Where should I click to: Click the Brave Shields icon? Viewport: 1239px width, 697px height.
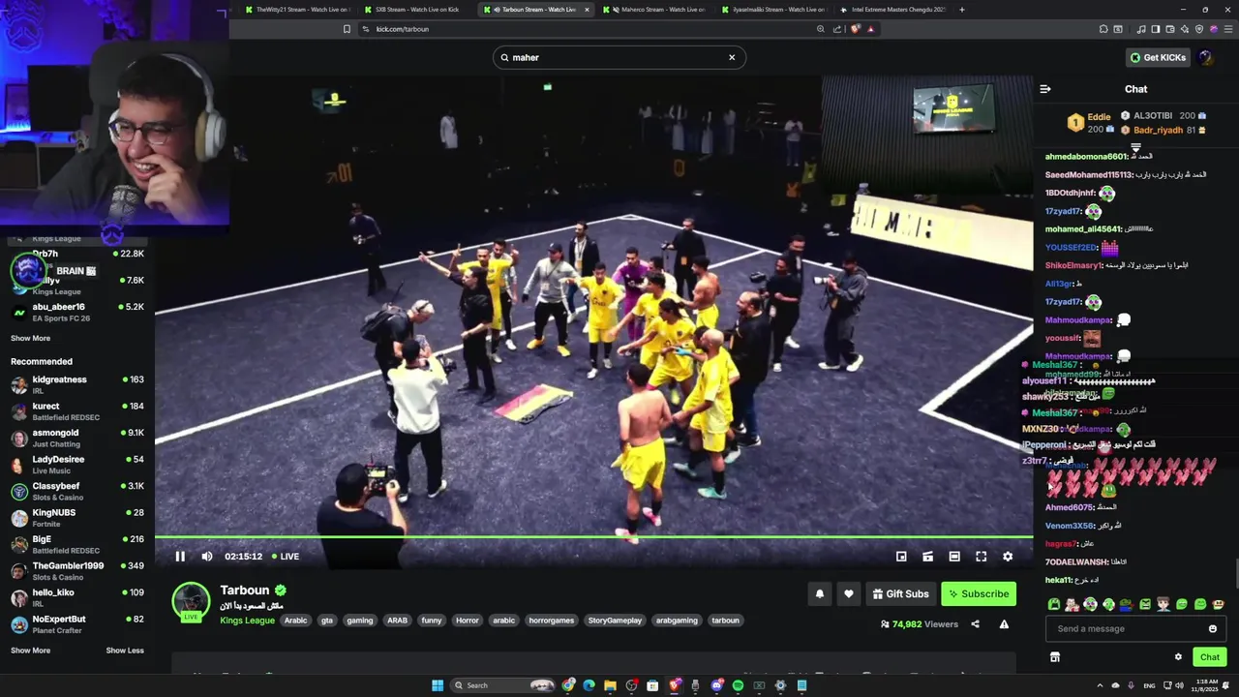(x=855, y=29)
